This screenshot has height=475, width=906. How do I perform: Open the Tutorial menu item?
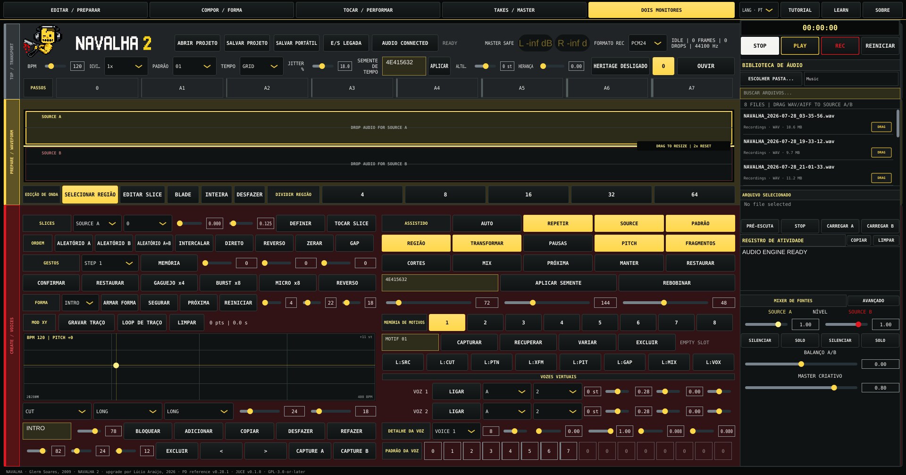[800, 10]
